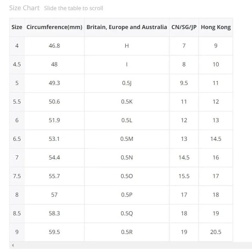Click the Size Chart heading
This screenshot has height=252, width=252.
click(24, 8)
